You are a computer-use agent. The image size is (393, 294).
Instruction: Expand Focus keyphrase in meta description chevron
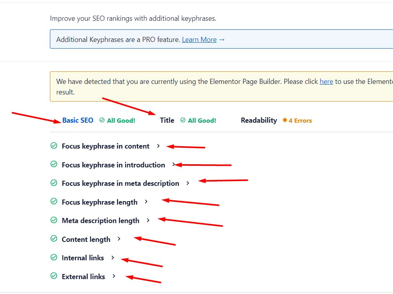(188, 183)
